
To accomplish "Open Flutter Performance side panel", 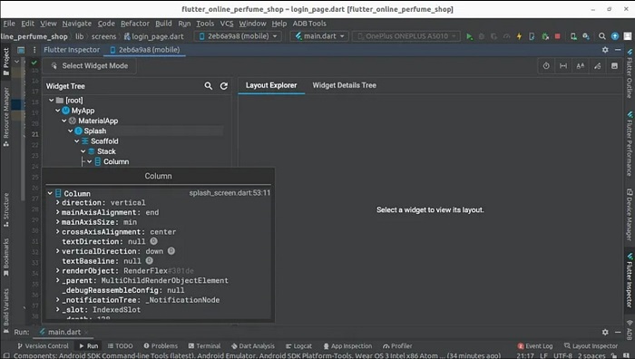I will (x=630, y=143).
